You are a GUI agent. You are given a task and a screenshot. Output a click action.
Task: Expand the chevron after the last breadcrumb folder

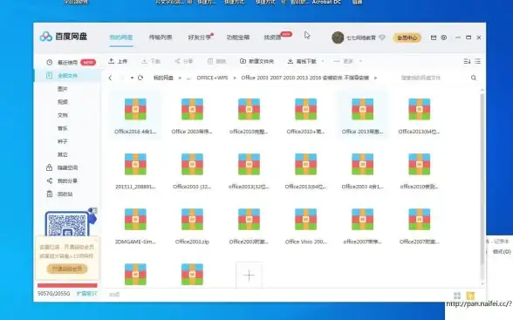(375, 78)
